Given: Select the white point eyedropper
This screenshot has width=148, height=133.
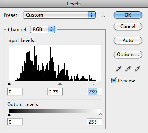Looking at the screenshot, I should (137, 69).
